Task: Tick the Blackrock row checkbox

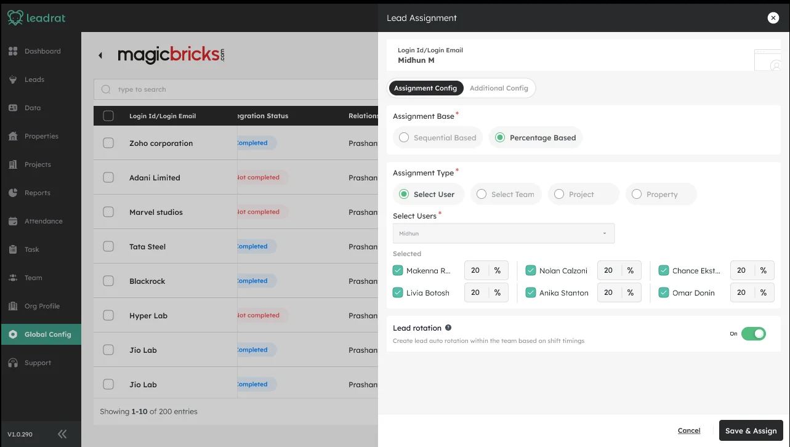Action: pos(108,281)
